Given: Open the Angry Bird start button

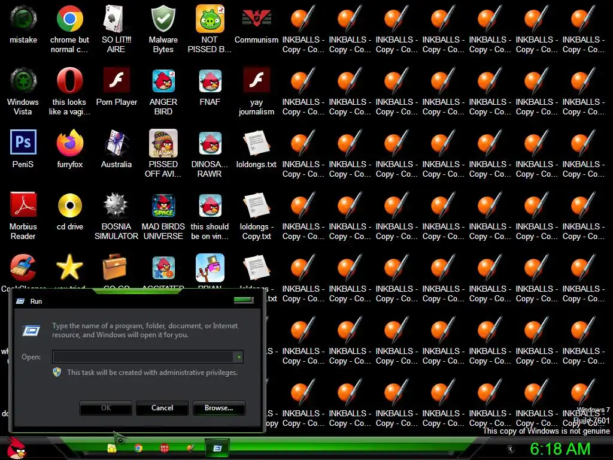Looking at the screenshot, I should (16, 448).
